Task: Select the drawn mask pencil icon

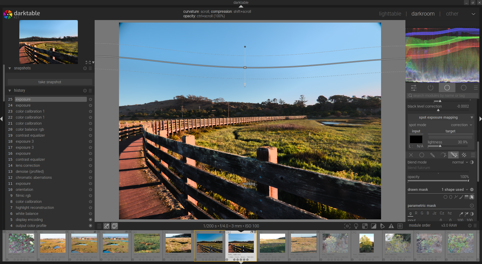Action: (432, 155)
